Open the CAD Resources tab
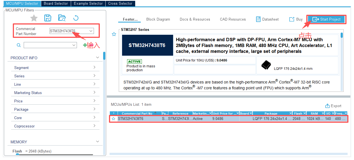This screenshot has width=354, height=160. [233, 19]
